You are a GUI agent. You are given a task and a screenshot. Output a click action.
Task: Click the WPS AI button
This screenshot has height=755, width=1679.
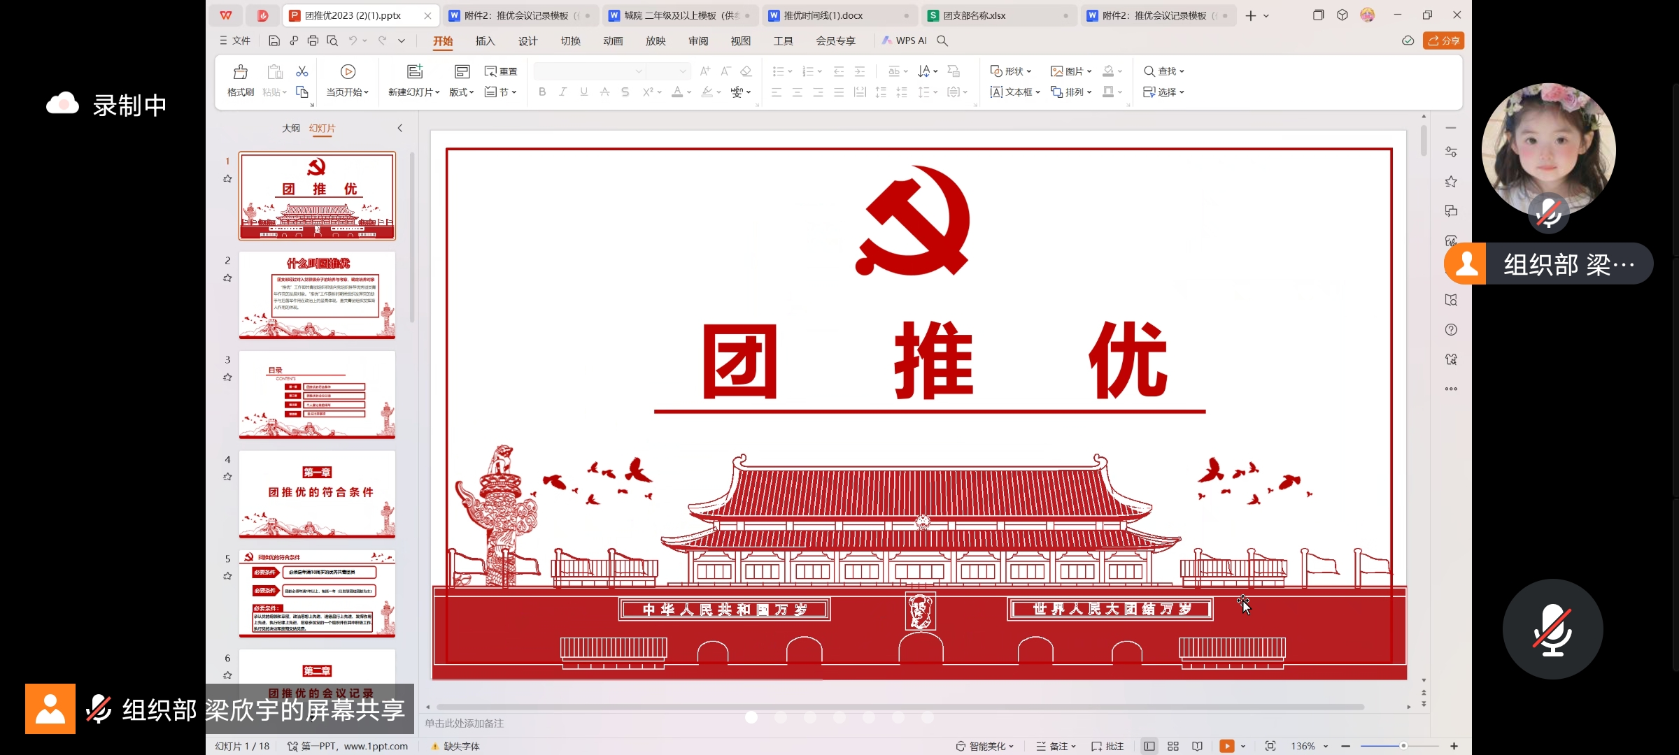(x=904, y=41)
